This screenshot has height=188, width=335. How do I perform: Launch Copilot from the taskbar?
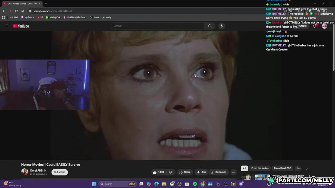[149, 184]
